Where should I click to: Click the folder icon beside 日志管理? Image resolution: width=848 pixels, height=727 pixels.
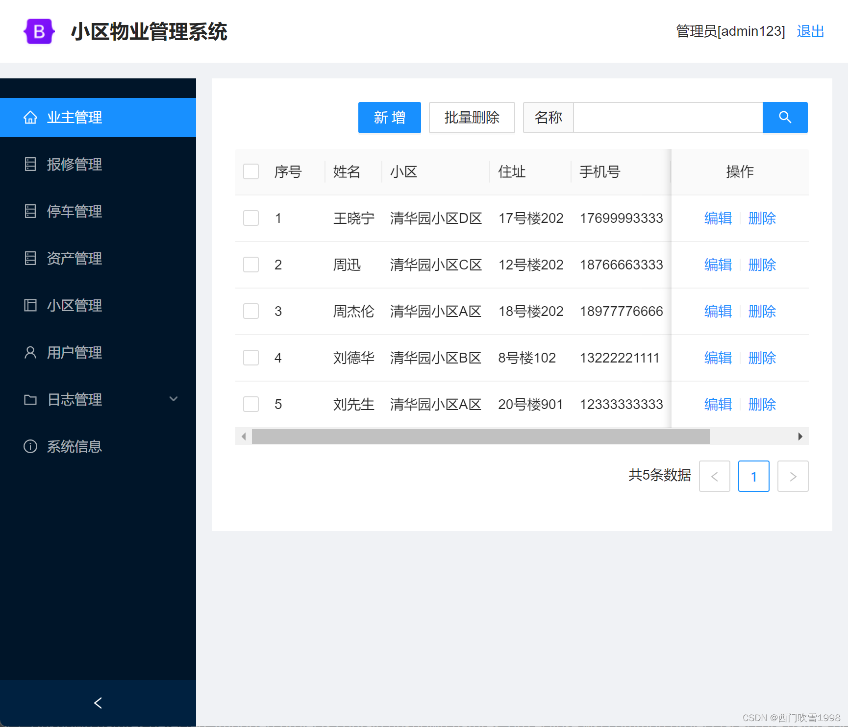point(30,400)
